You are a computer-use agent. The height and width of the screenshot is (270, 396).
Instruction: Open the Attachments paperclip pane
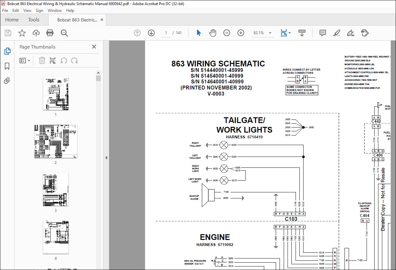pos(7,81)
